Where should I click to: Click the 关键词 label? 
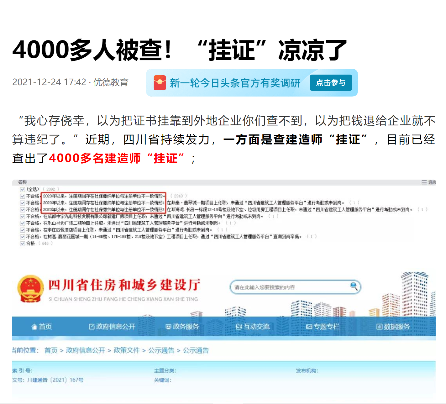point(163,380)
